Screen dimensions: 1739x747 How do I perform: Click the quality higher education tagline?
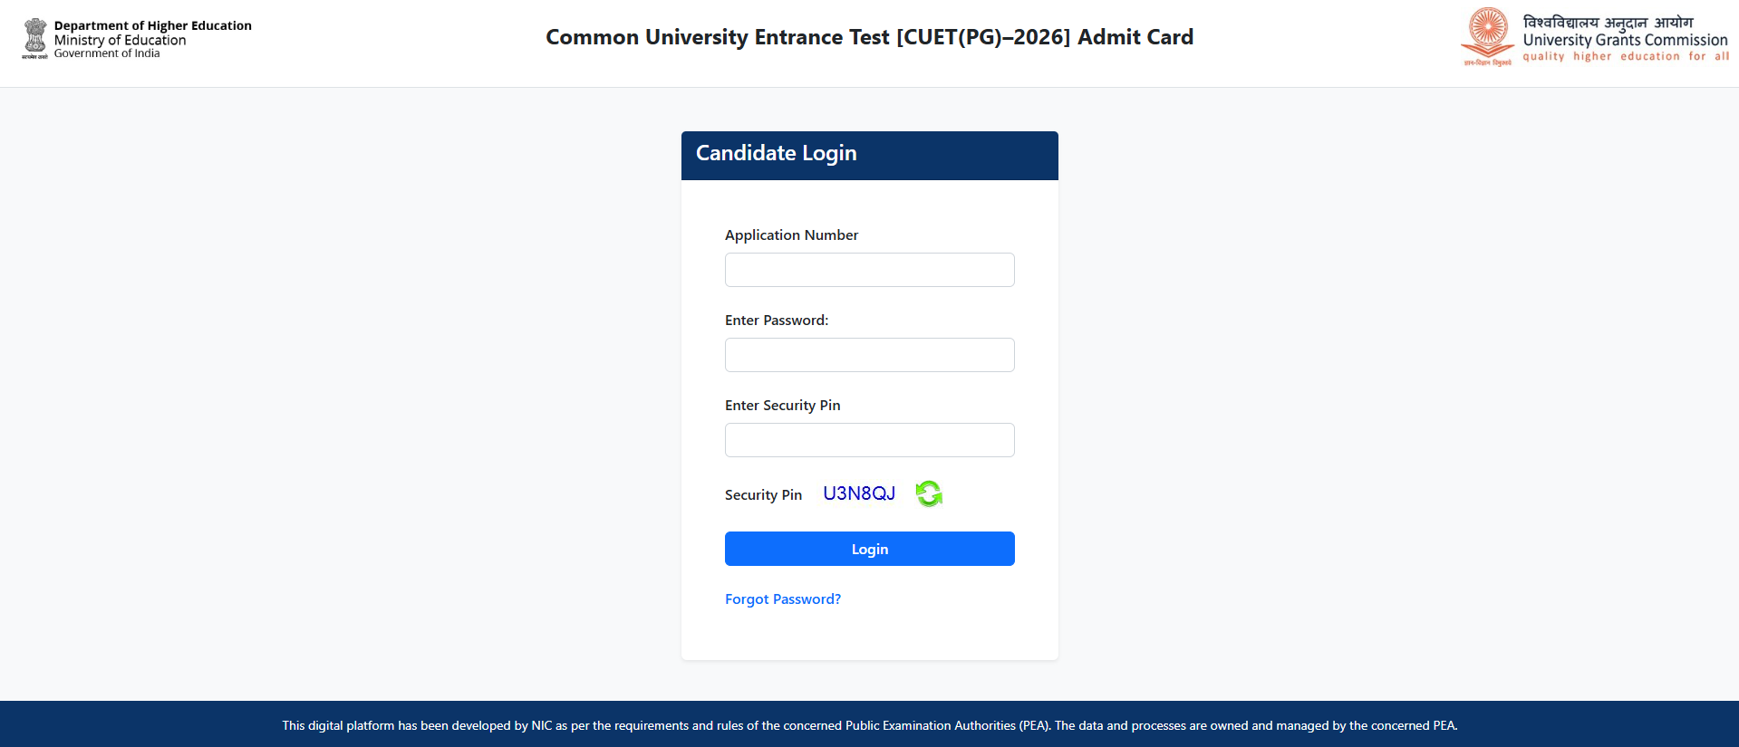tap(1625, 56)
